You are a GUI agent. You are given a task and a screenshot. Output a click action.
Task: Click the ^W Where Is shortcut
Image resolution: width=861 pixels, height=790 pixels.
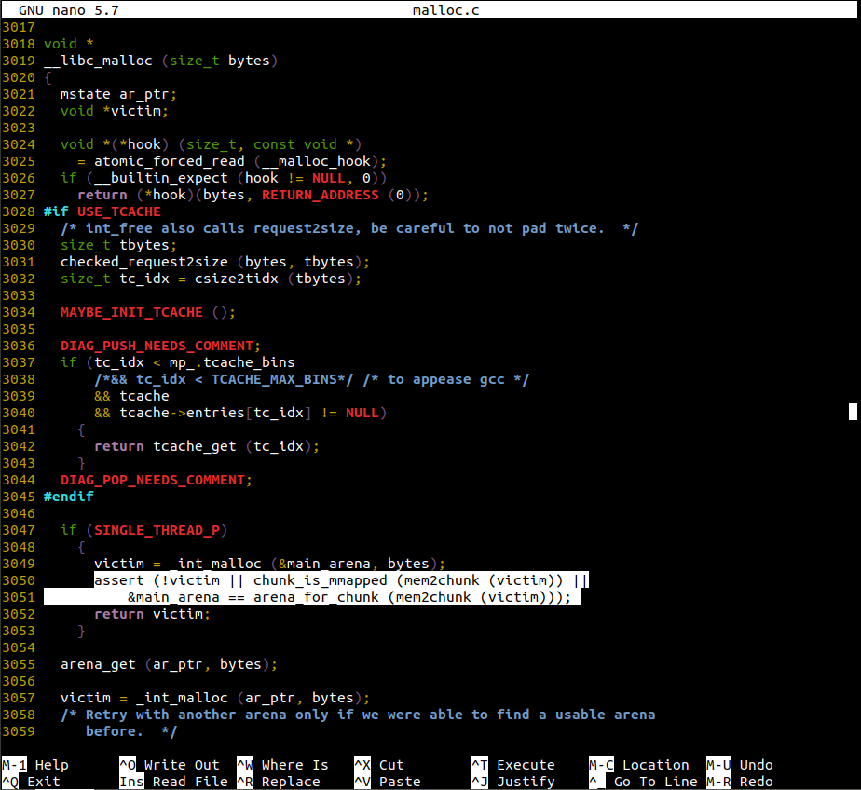coord(282,765)
